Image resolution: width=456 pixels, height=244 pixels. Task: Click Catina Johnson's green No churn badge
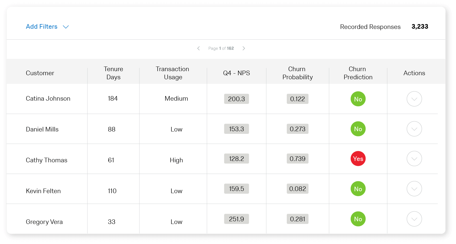(358, 99)
